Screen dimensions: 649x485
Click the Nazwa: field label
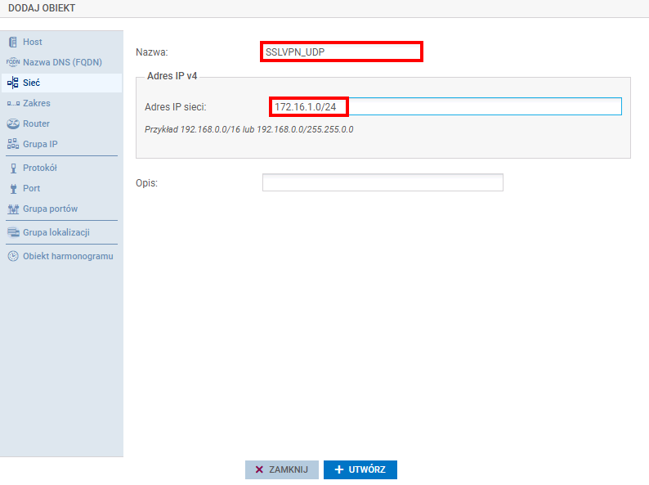tap(152, 52)
